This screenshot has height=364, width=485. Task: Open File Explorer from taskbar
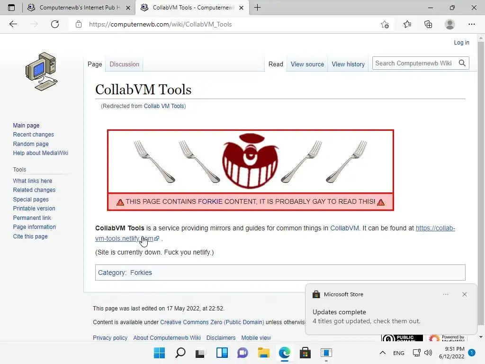point(263,353)
